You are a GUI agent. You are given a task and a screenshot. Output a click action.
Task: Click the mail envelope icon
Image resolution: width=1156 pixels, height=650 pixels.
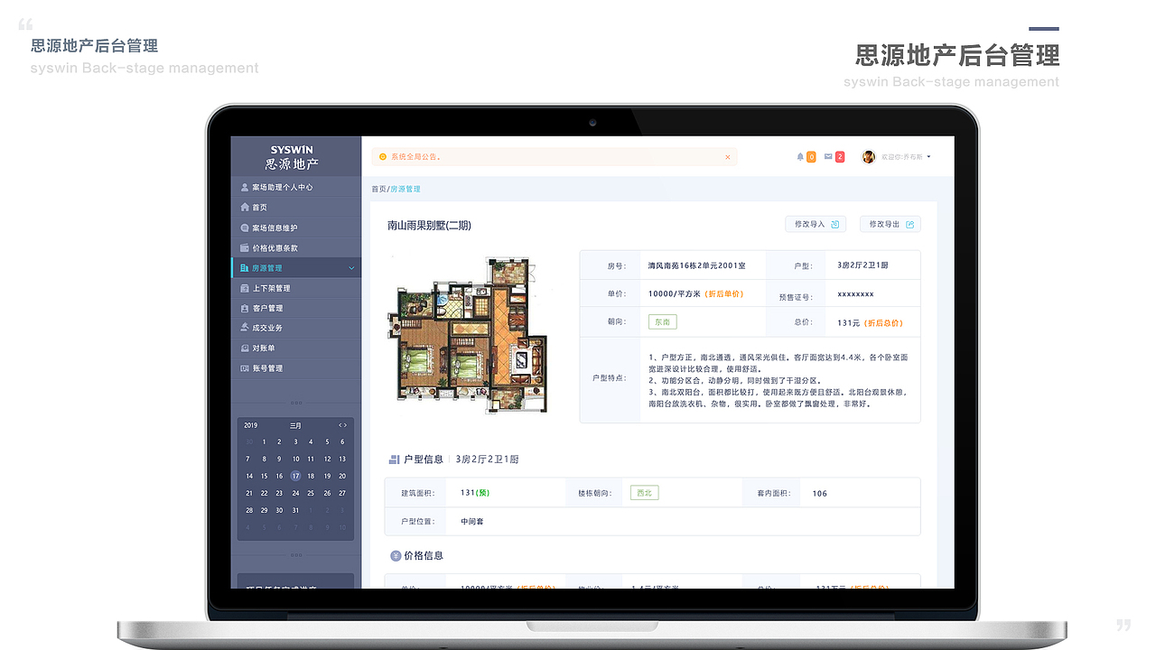pos(828,157)
